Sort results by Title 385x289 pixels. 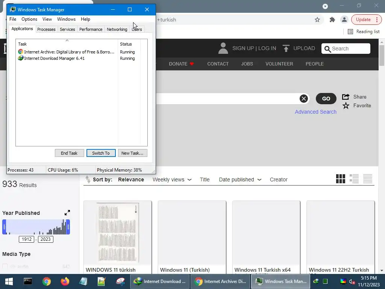point(205,179)
